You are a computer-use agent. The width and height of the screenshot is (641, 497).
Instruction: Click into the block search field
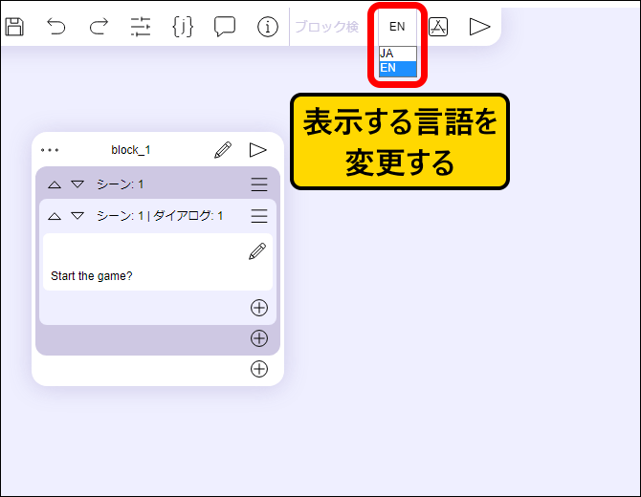(327, 27)
